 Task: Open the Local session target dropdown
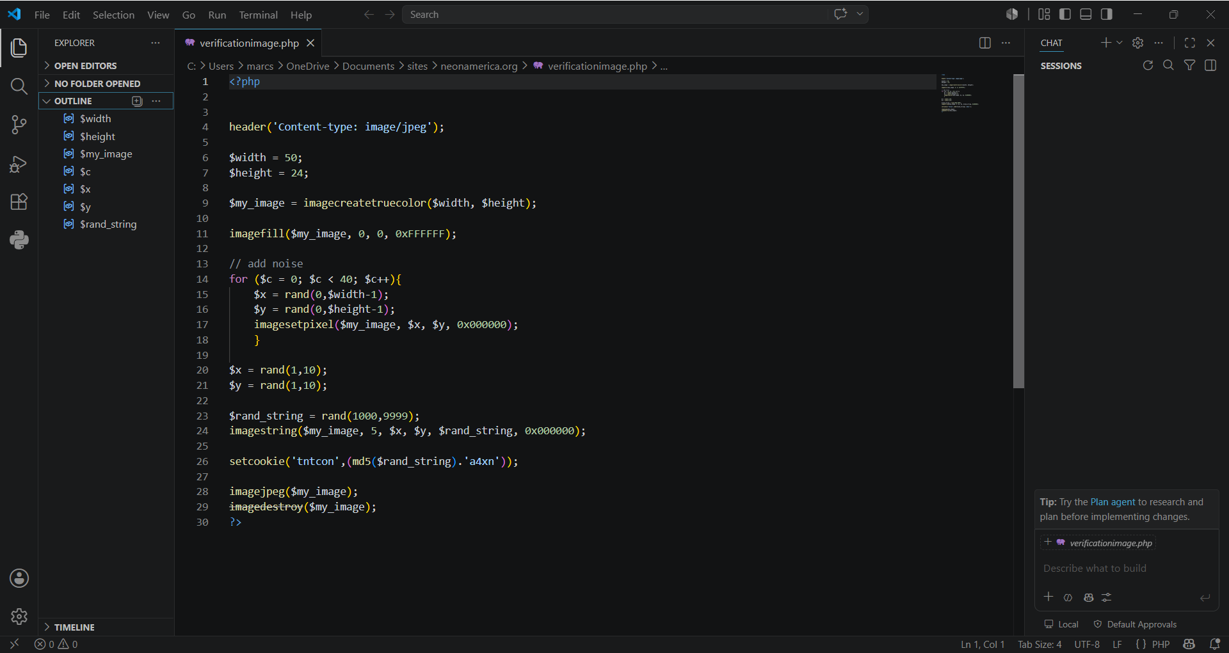pyautogui.click(x=1061, y=624)
